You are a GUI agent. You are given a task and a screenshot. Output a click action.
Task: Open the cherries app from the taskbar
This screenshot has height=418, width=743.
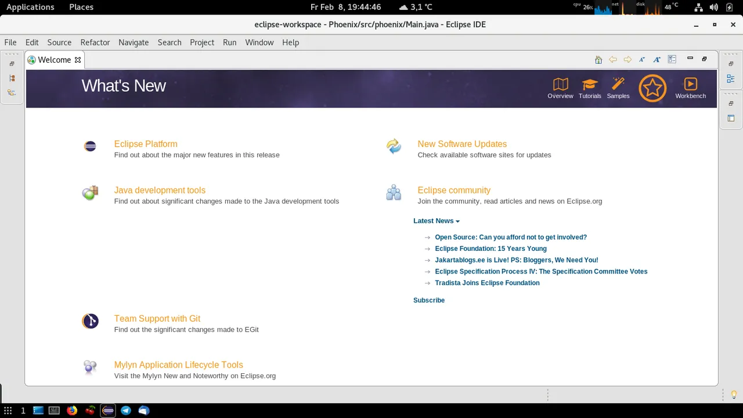click(90, 410)
